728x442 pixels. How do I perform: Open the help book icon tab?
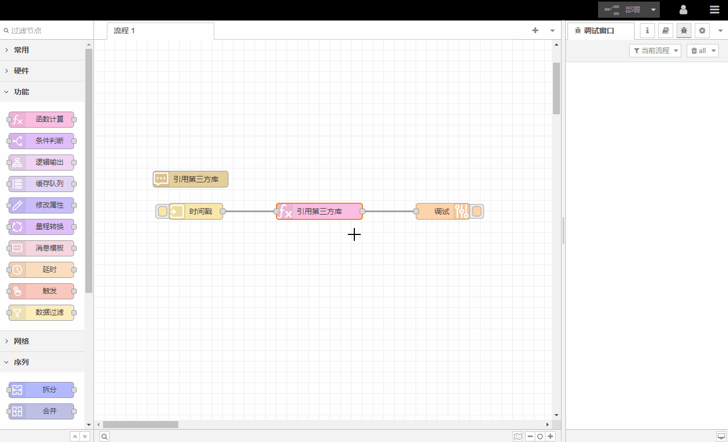[665, 31]
